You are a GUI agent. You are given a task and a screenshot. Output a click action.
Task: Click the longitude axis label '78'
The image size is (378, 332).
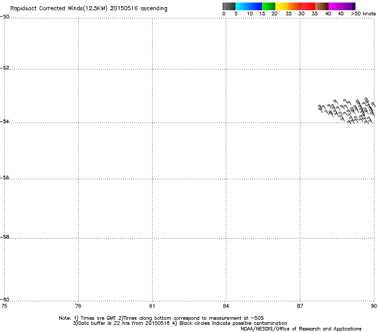pos(78,306)
